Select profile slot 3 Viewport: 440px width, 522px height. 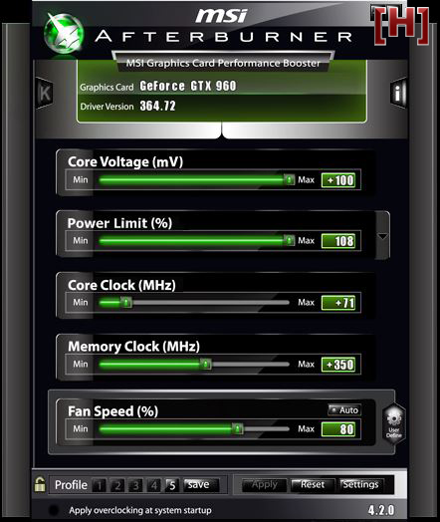click(x=135, y=485)
